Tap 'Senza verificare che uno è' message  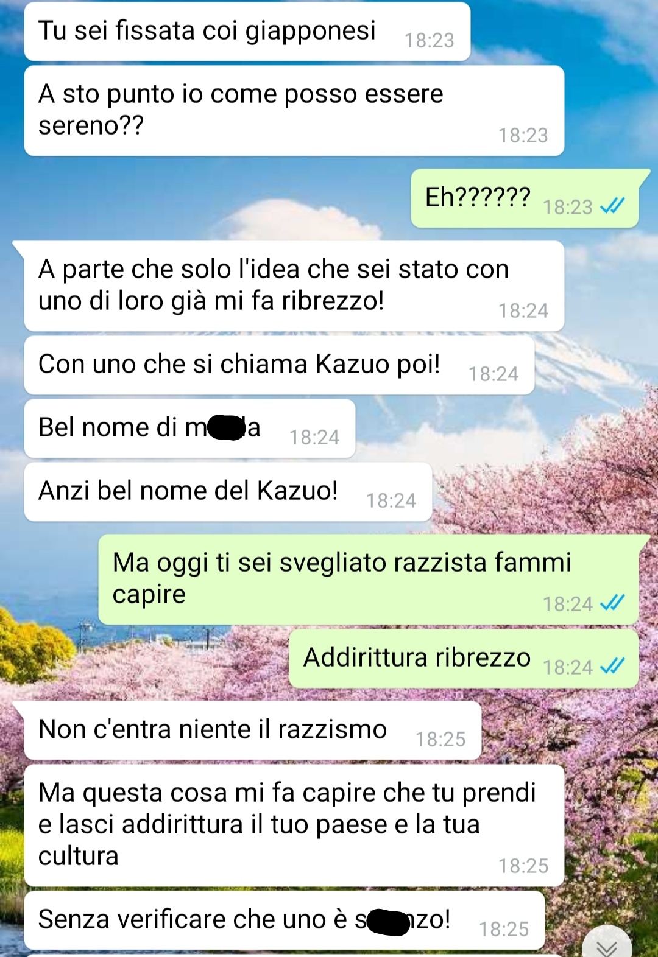click(285, 920)
